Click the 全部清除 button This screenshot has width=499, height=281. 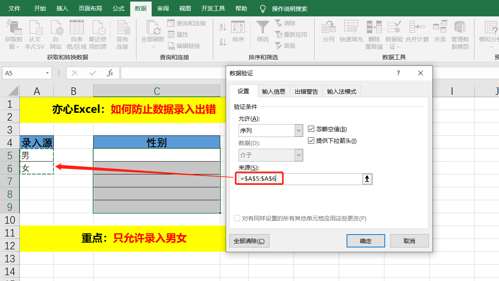click(x=249, y=241)
